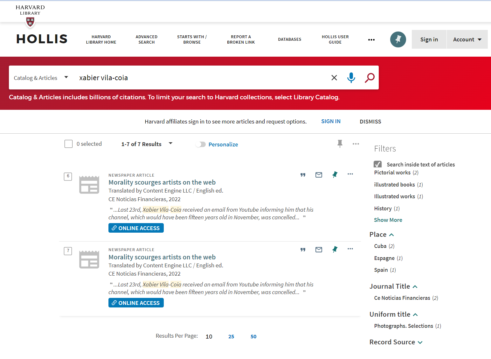Check the select-all results checkbox
This screenshot has width=491, height=359.
pyautogui.click(x=68, y=144)
